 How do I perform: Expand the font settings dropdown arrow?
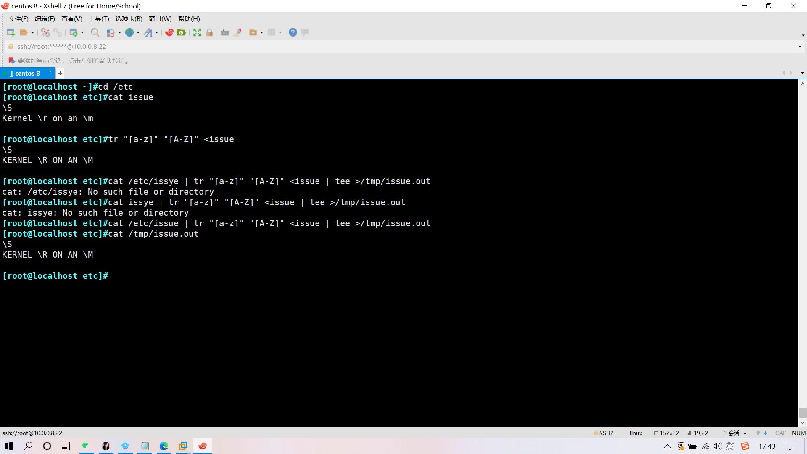point(157,32)
